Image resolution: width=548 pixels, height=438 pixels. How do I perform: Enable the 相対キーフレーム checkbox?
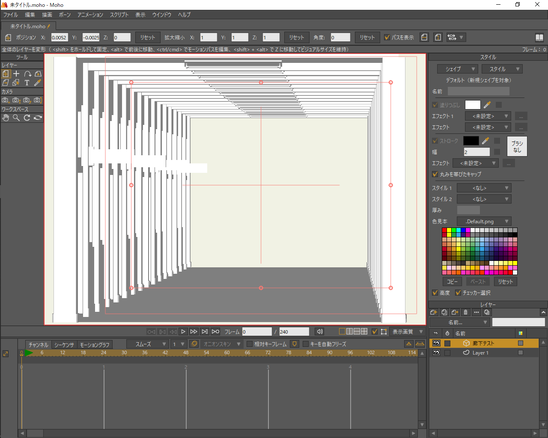coord(250,344)
